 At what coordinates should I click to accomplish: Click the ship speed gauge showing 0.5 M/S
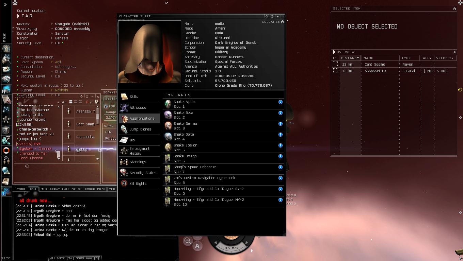click(x=231, y=248)
